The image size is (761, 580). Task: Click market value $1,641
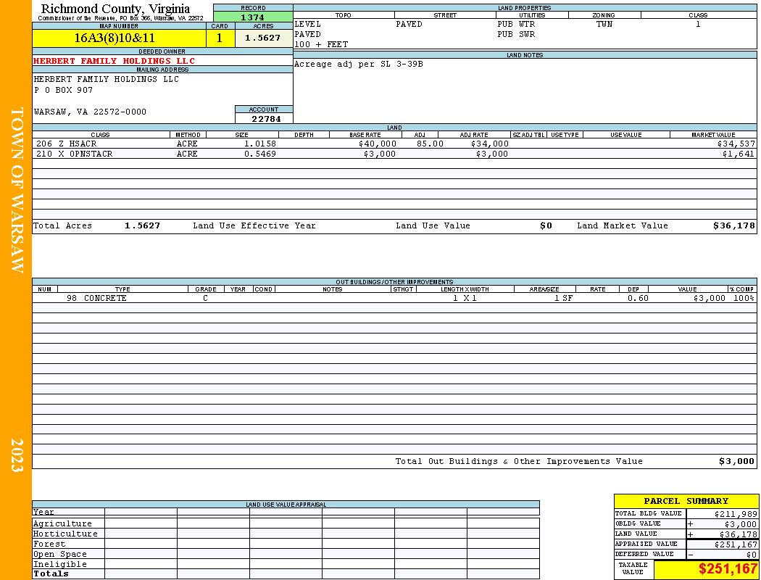pos(739,154)
